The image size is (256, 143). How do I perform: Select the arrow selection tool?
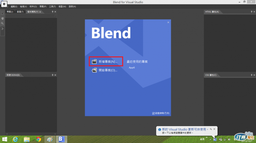(3, 13)
